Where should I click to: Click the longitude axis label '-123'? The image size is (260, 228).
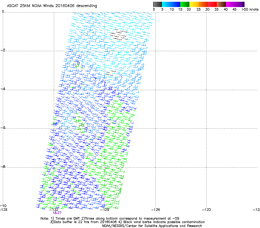point(207,210)
